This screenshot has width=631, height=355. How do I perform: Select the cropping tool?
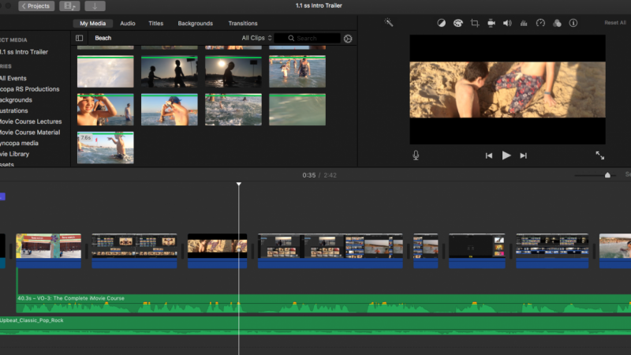tap(475, 23)
